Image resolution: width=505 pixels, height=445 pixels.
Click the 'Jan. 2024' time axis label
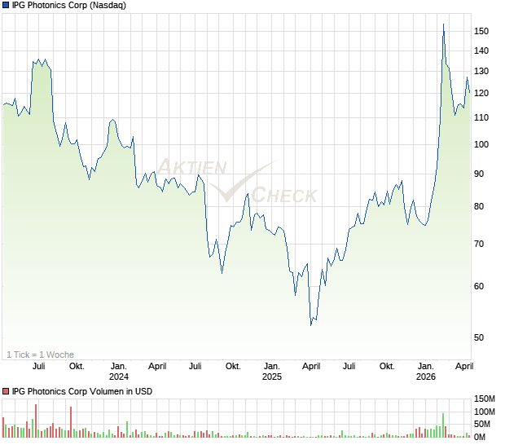119,371
